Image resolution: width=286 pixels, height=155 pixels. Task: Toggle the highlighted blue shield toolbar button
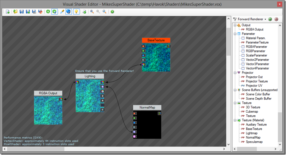click(69, 12)
